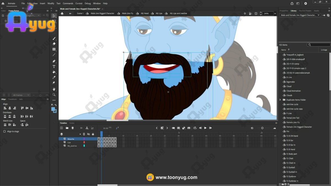Toggle the MJ_Jowline layer cyan outline square

84,146
